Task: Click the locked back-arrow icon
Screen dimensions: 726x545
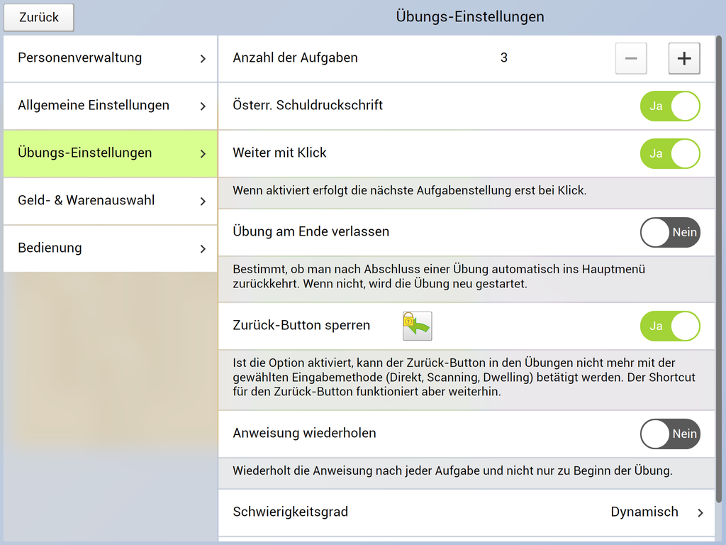Action: [x=417, y=326]
